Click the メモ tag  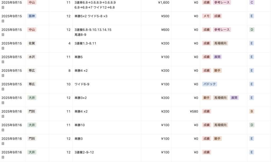click(x=206, y=16)
